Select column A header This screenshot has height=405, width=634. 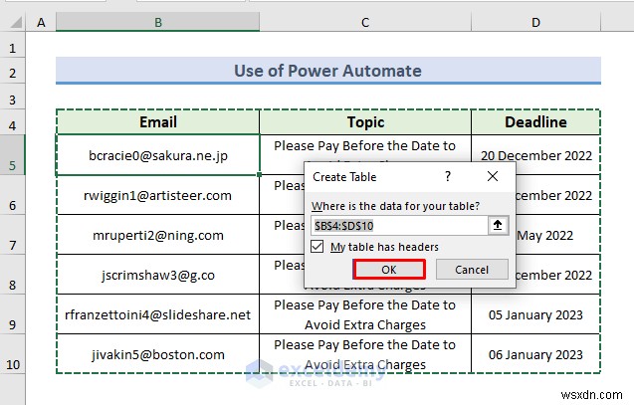point(41,22)
